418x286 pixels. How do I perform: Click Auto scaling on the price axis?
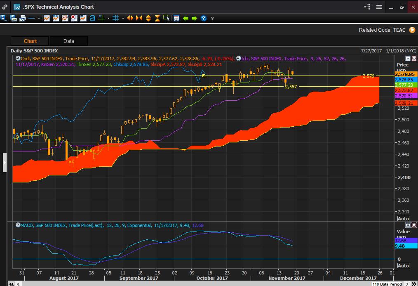403,218
